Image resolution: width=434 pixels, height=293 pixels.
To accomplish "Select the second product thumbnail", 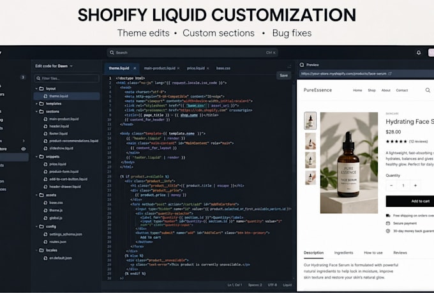I will coord(310,141).
